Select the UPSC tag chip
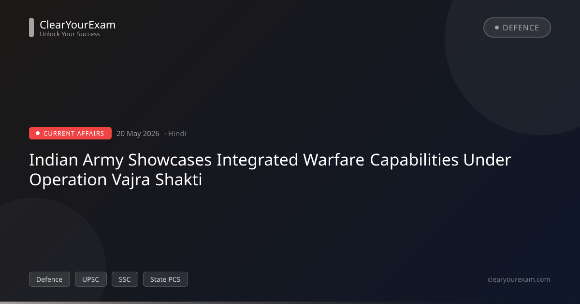Screen dimensions: 580x304 [x=91, y=279]
